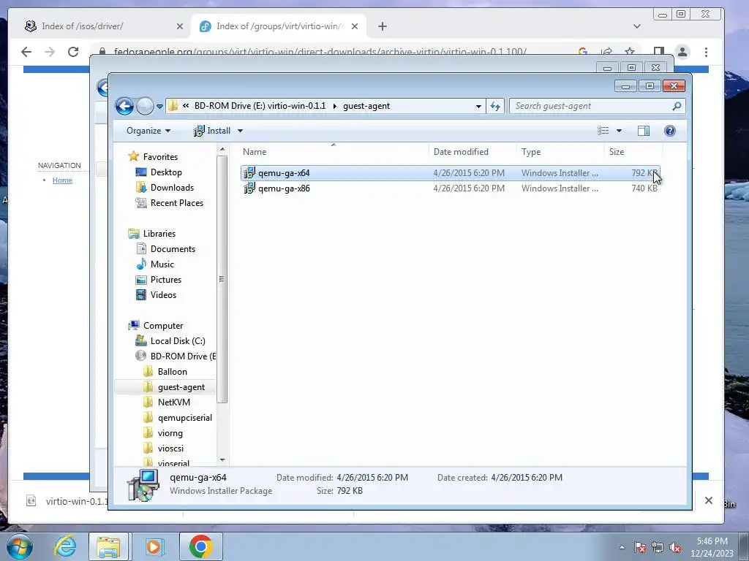Image resolution: width=749 pixels, height=561 pixels.
Task: Click the BD-ROM Drive (E:) breadcrumb in address bar
Action: pyautogui.click(x=260, y=106)
